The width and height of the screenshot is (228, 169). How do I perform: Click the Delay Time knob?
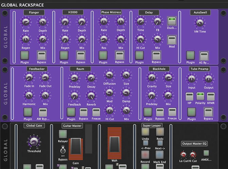(x=140, y=22)
